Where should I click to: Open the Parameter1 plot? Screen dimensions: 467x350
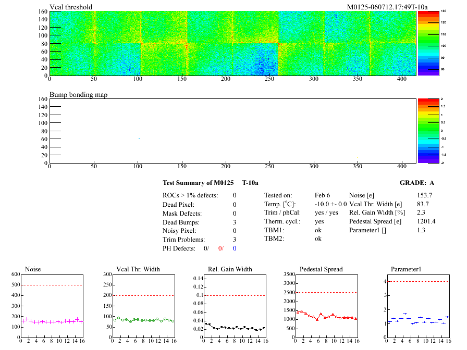point(417,305)
